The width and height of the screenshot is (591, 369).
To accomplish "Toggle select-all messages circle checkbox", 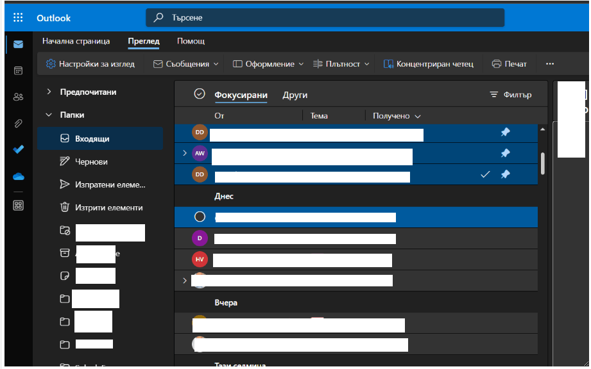I will click(200, 94).
